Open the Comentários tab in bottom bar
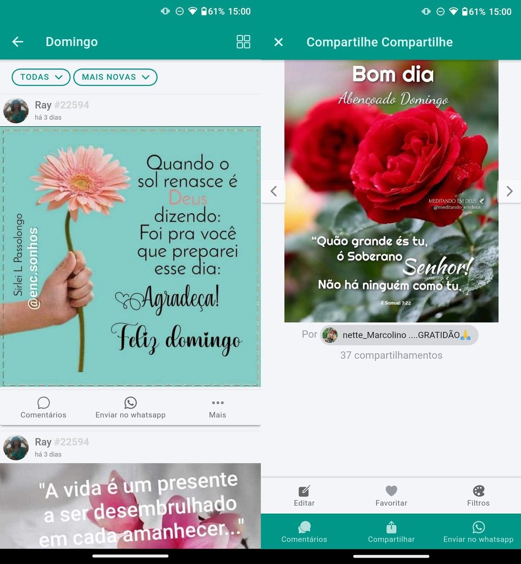The image size is (521, 564). (304, 532)
